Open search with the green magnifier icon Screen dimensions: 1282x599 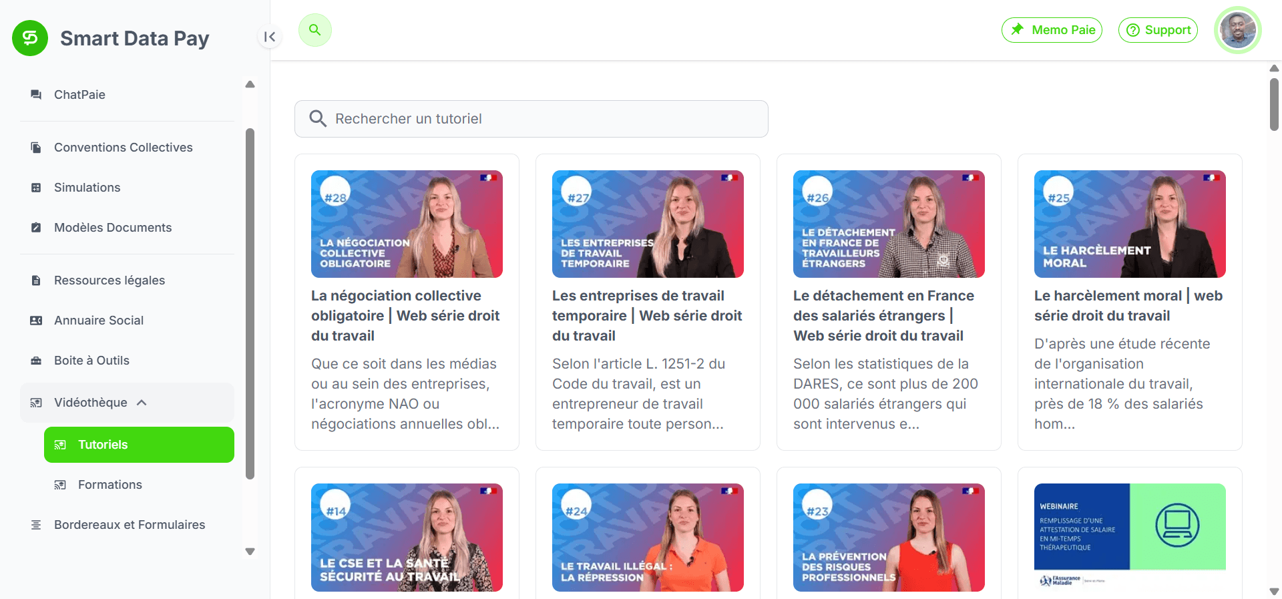(315, 30)
